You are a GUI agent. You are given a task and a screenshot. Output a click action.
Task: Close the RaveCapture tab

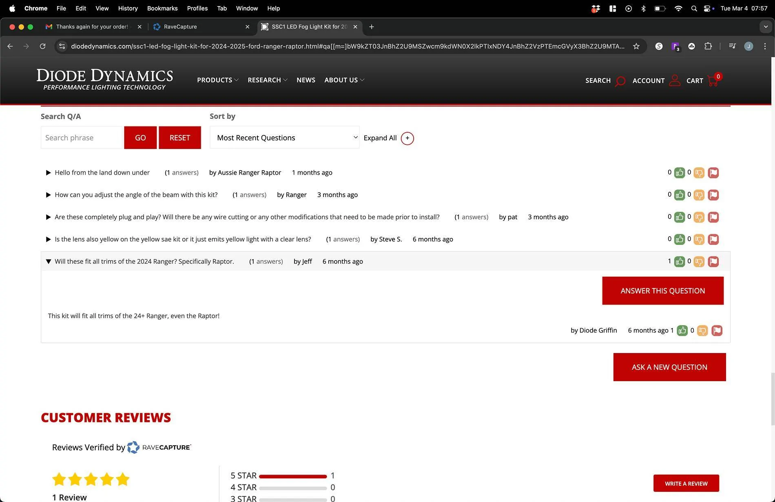[247, 27]
